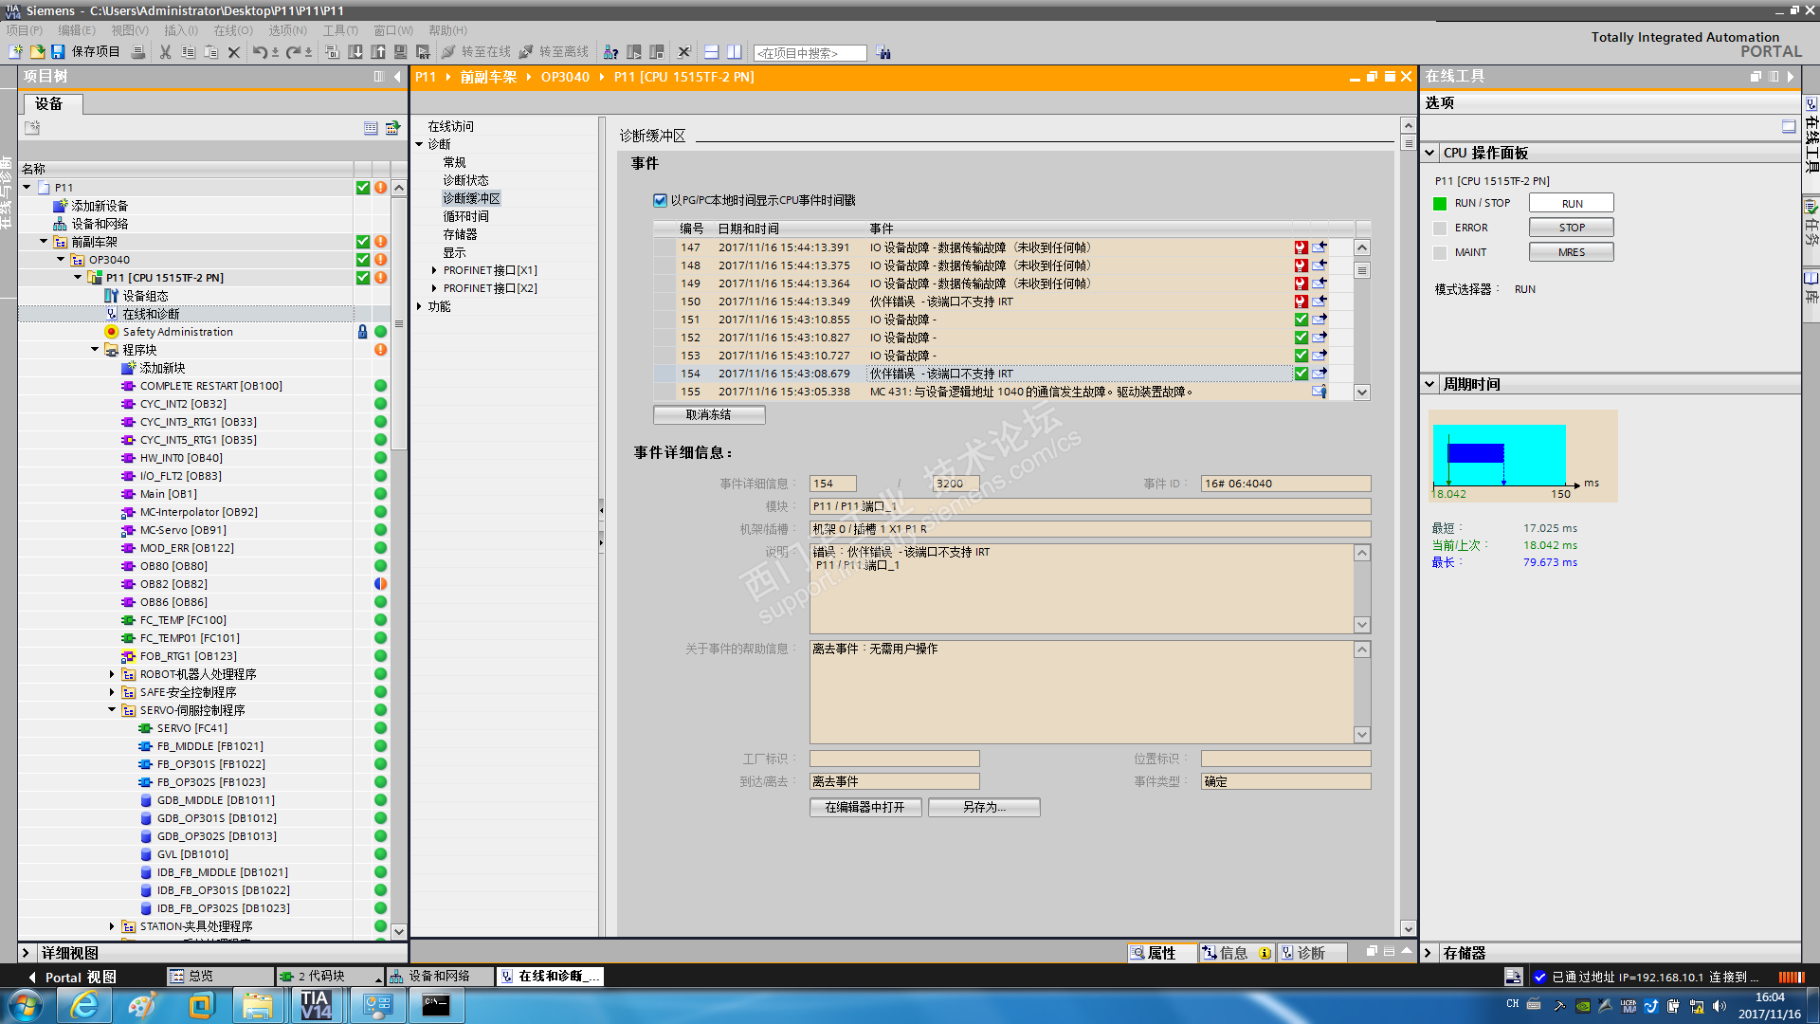The width and height of the screenshot is (1820, 1024).
Task: Click Internet Explorer in taskbar
Action: pos(84,1005)
